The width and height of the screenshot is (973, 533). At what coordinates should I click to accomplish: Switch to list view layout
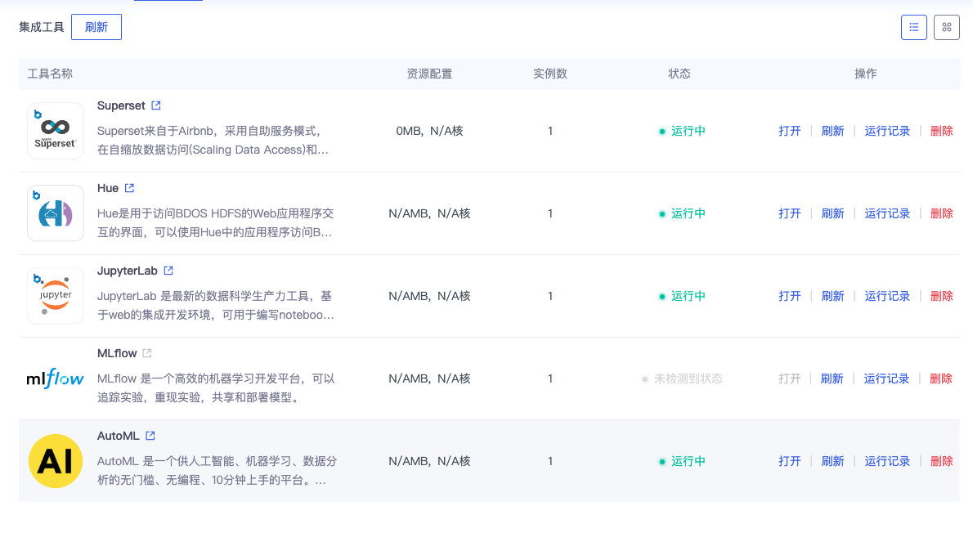(x=914, y=27)
